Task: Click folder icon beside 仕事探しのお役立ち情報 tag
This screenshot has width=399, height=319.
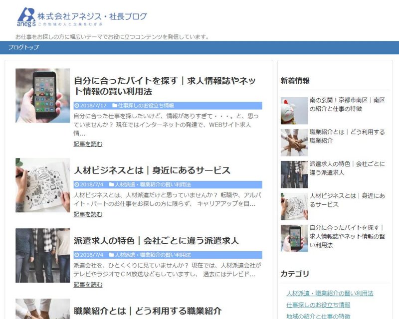Action: pyautogui.click(x=115, y=106)
